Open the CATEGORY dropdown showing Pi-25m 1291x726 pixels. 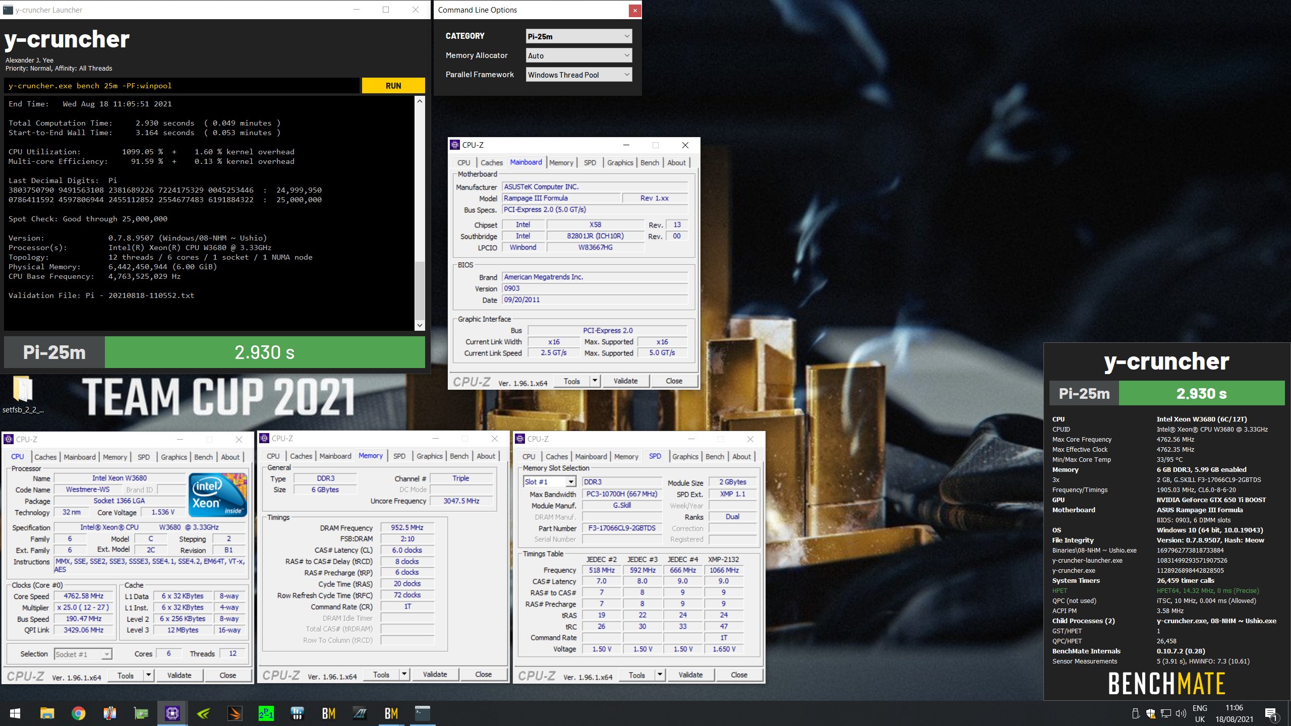[x=578, y=36]
